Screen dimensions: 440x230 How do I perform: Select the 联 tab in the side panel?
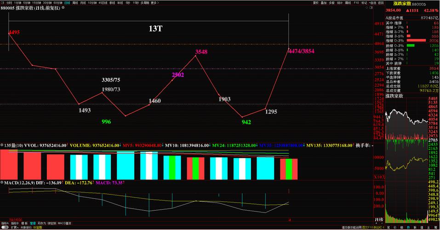click(x=415, y=228)
